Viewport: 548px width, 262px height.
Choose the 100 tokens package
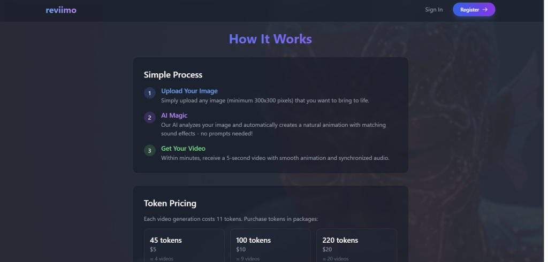tap(270, 245)
